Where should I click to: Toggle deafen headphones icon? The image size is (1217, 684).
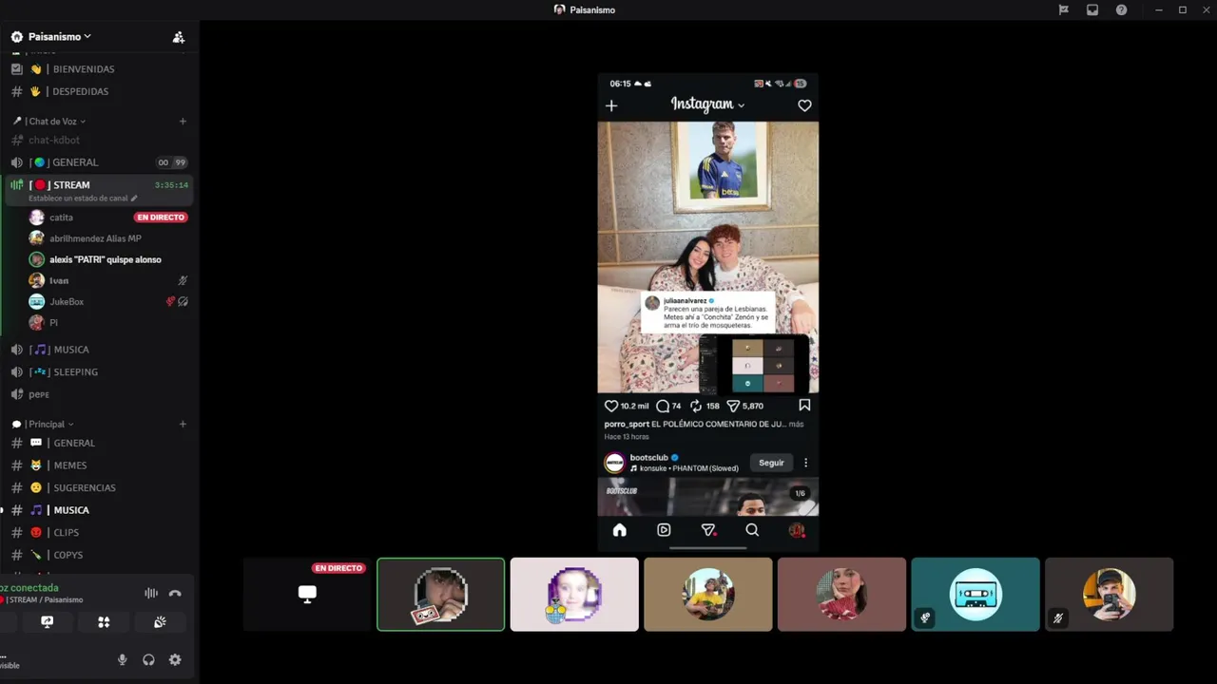coord(148,659)
